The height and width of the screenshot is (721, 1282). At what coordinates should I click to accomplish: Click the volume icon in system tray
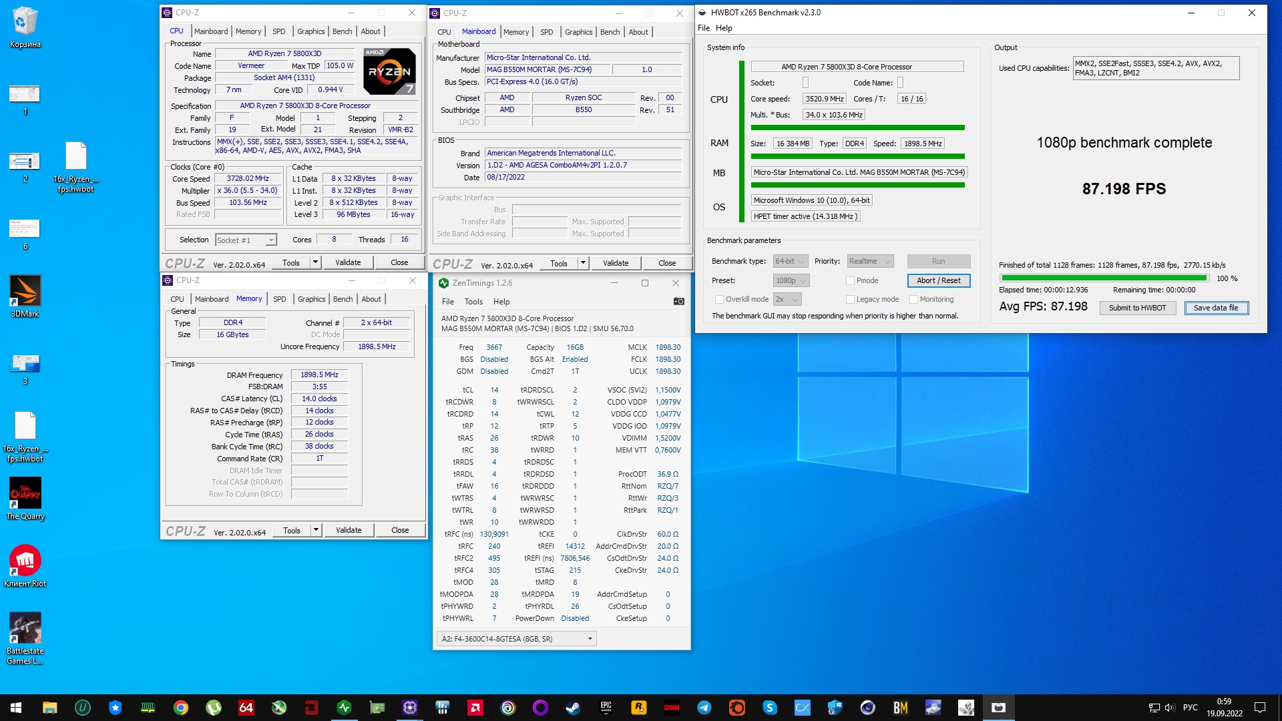tap(1169, 708)
